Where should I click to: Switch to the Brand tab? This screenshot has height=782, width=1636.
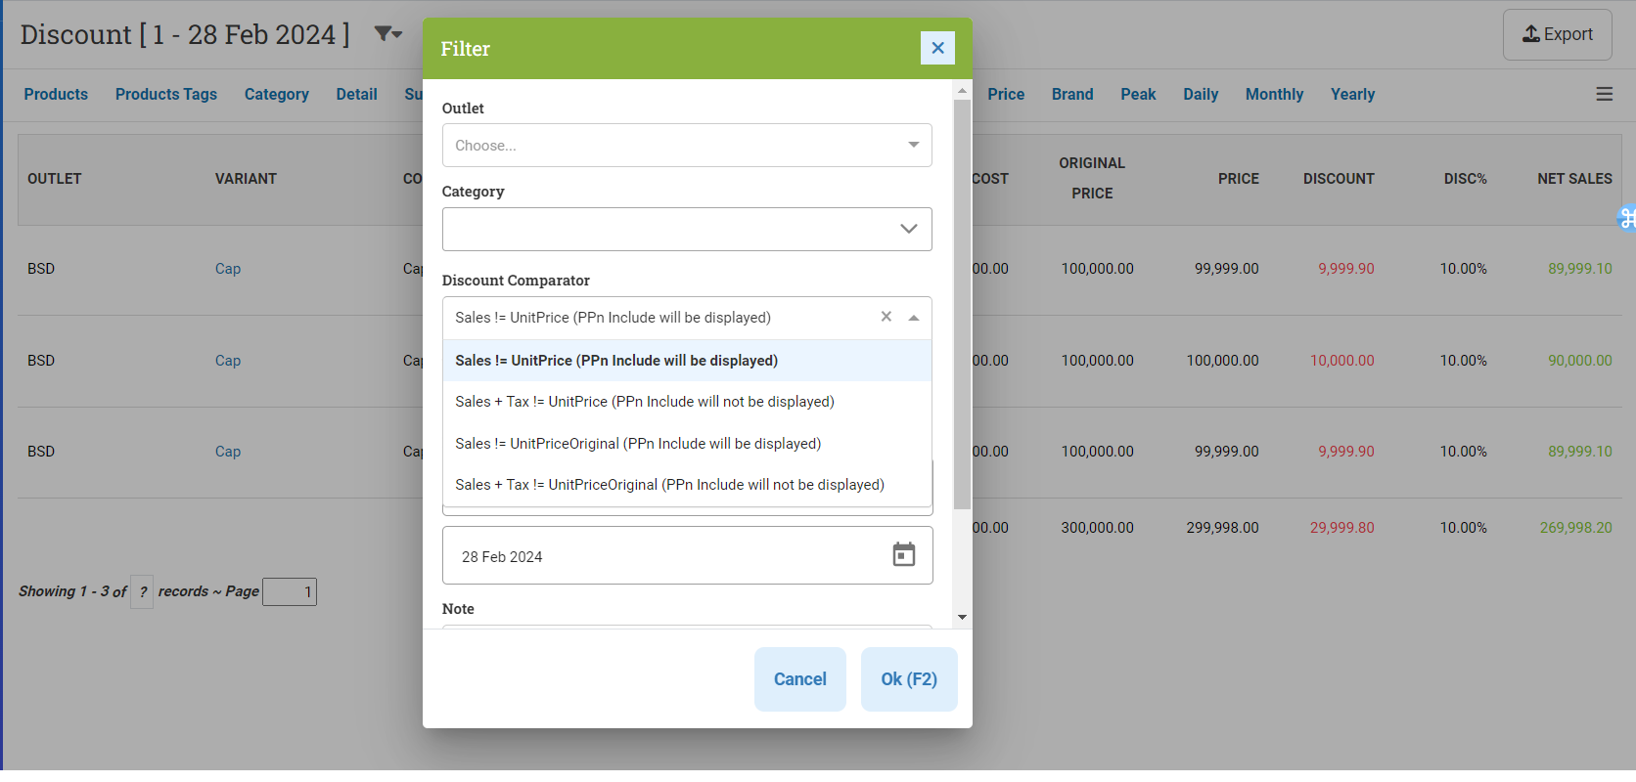[x=1072, y=94]
